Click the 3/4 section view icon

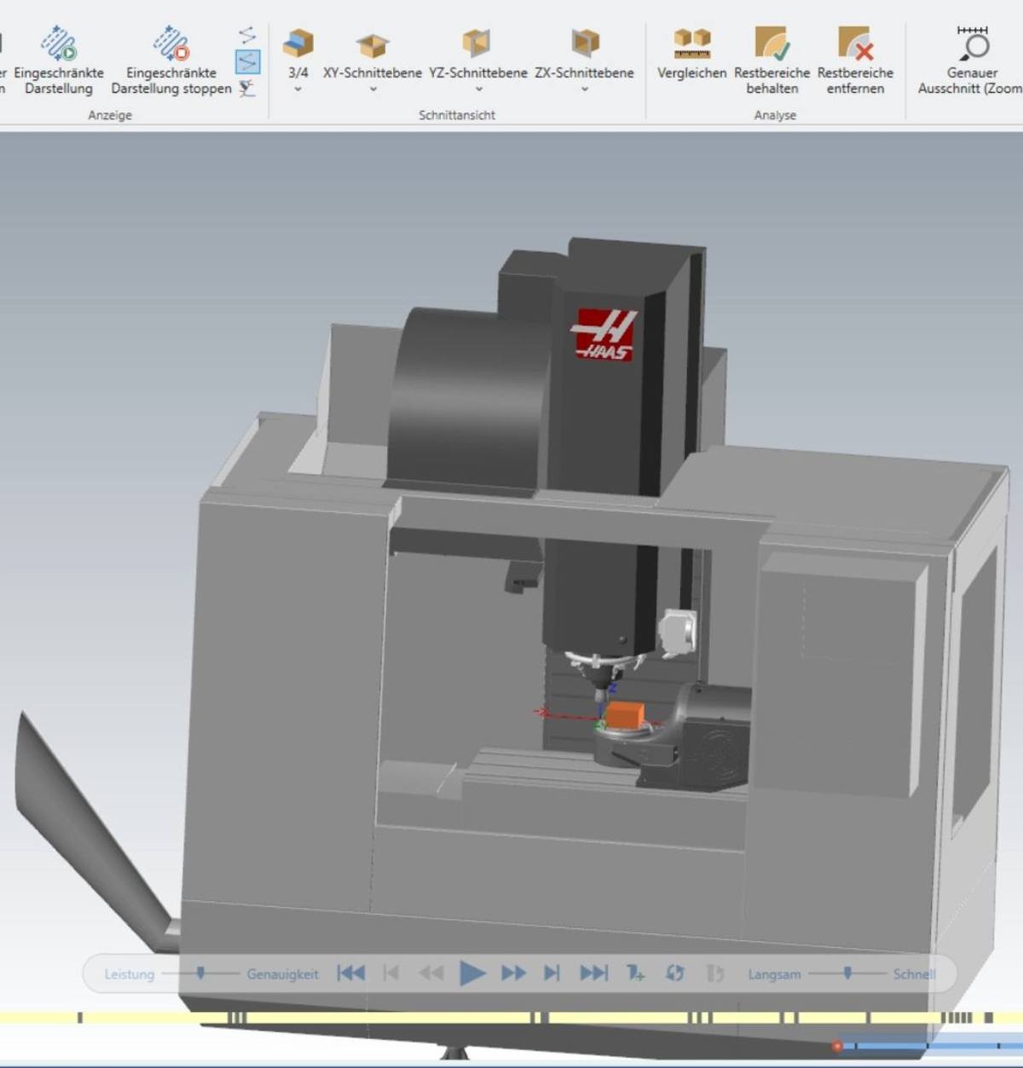point(298,43)
